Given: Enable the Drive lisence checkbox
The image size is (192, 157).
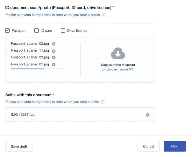Looking at the screenshot, I should [x=63, y=31].
